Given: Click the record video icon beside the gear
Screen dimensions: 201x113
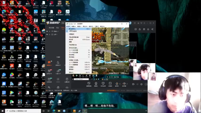Looking at the screenshot, I should (x=133, y=84).
